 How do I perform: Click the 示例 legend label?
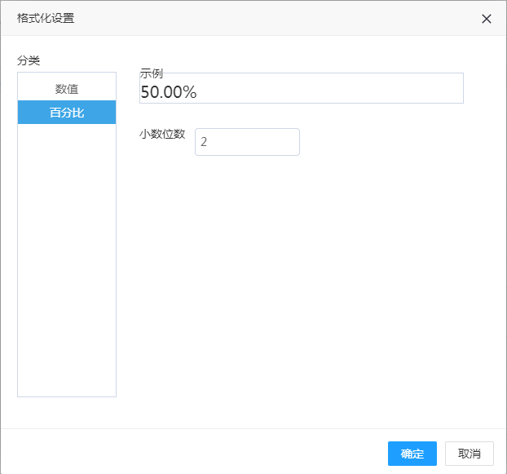pyautogui.click(x=152, y=73)
